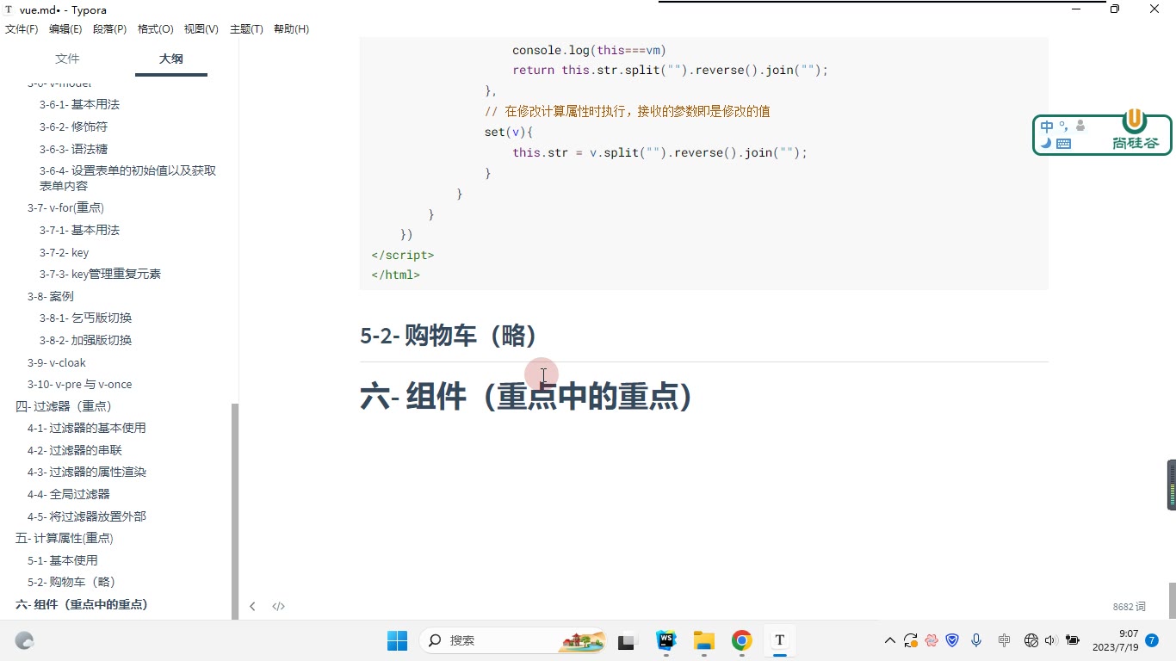Select outline item 5-1- 基本使用
The width and height of the screenshot is (1176, 661).
click(x=62, y=560)
